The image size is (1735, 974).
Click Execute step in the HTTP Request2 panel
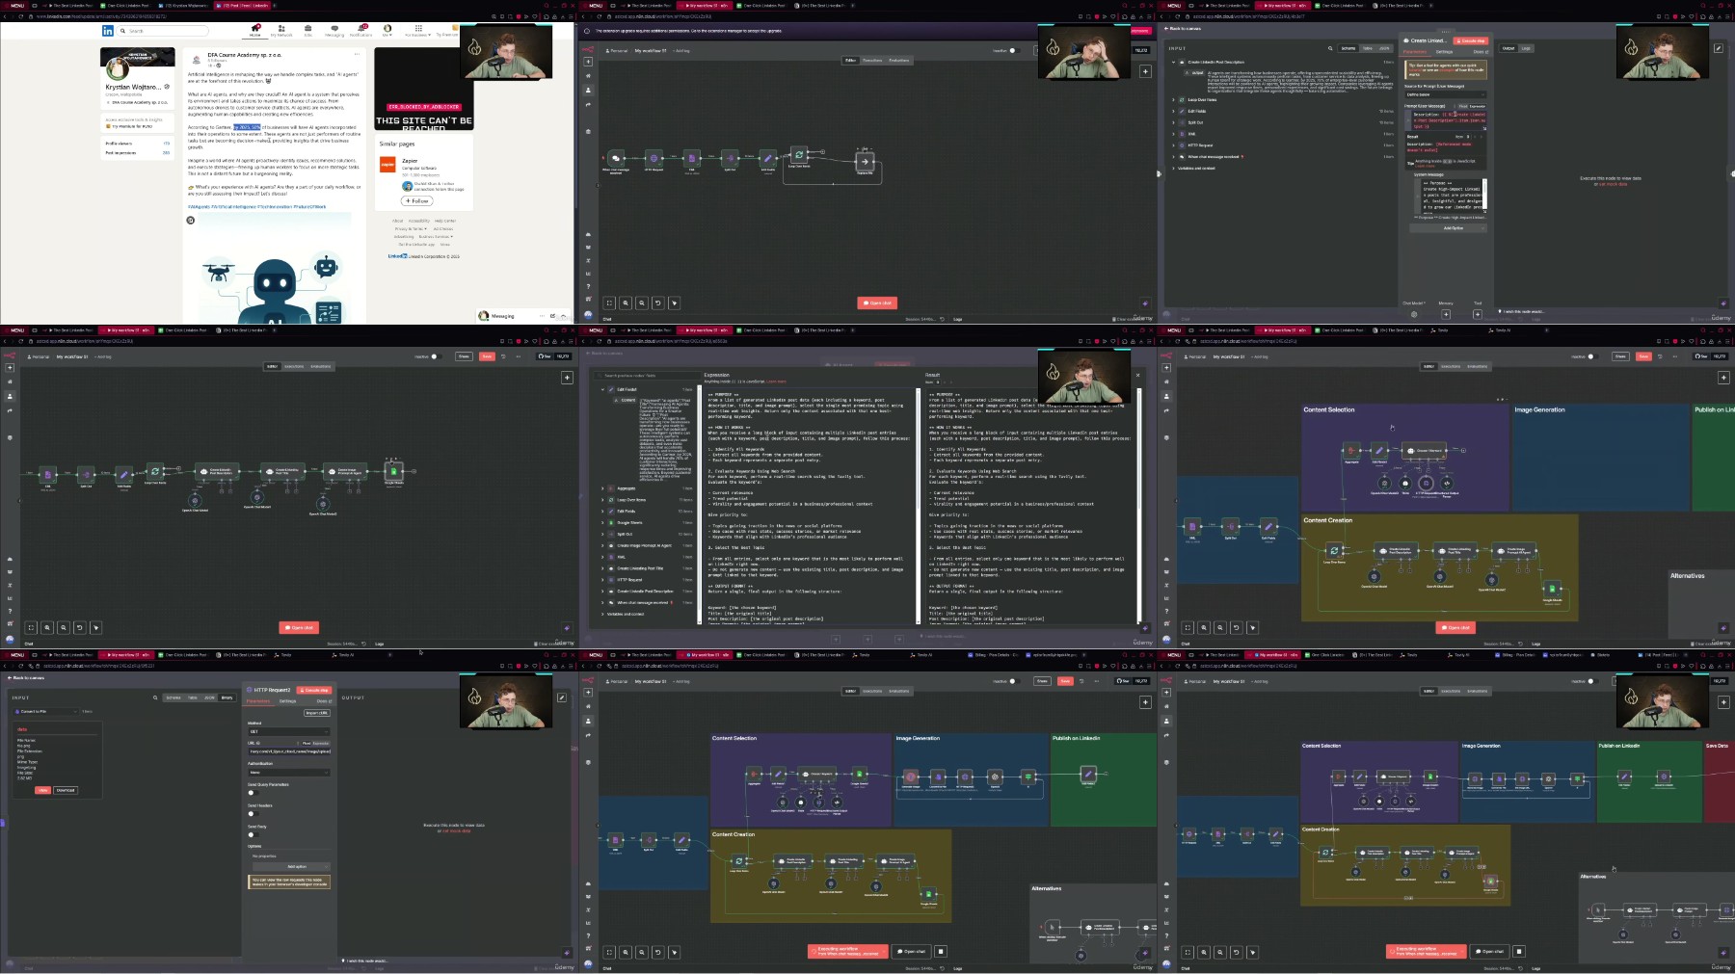click(314, 690)
